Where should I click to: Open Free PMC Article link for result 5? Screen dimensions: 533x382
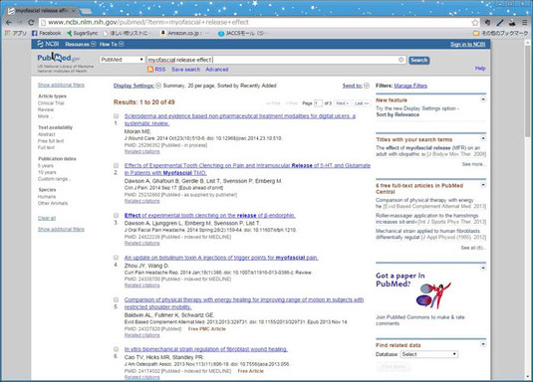click(x=206, y=328)
